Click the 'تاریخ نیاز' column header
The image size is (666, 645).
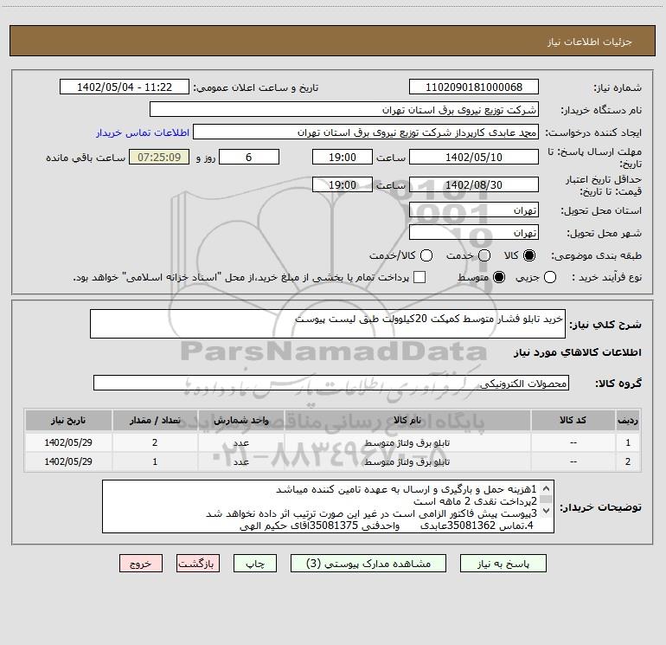[x=68, y=421]
